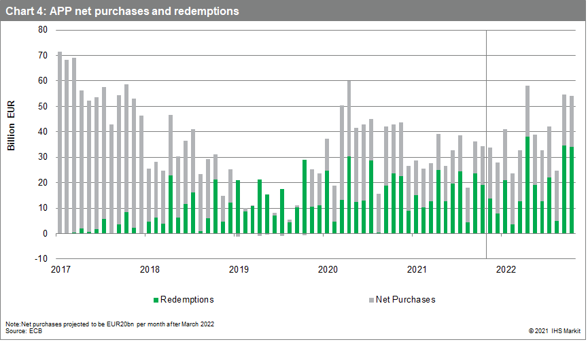588x342 pixels.
Task: Click the 2019 x-axis year label
Action: [x=239, y=270]
